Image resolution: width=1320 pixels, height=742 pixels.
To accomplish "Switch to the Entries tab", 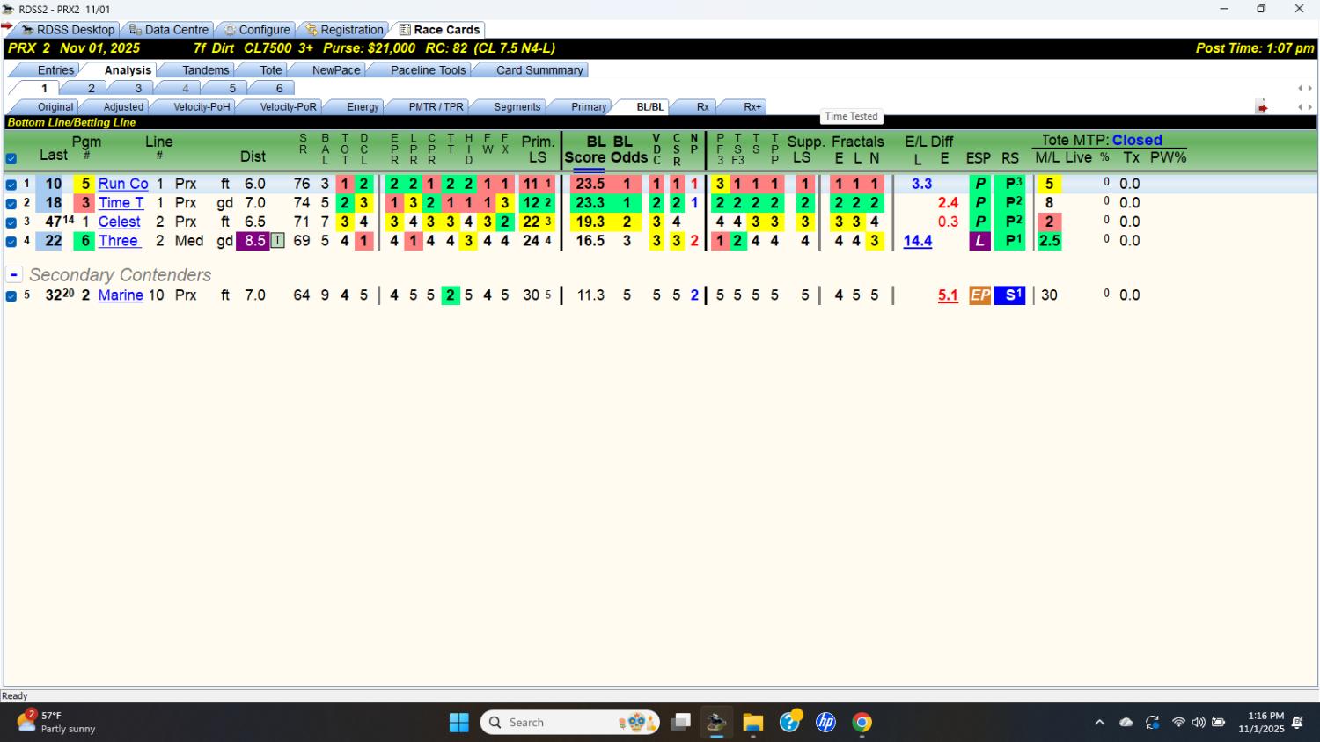I will click(55, 70).
